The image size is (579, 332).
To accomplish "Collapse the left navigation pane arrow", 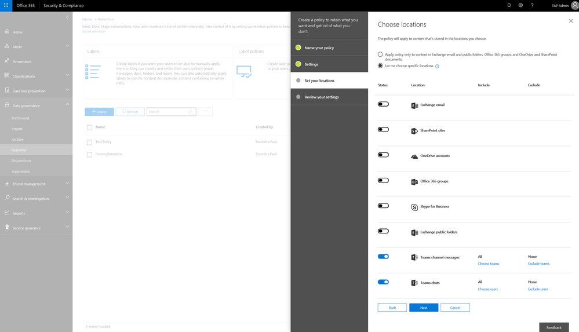I will [x=67, y=17].
